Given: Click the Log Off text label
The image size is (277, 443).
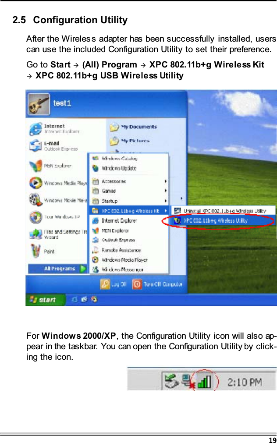Looking at the screenshot, I should coord(119,284).
